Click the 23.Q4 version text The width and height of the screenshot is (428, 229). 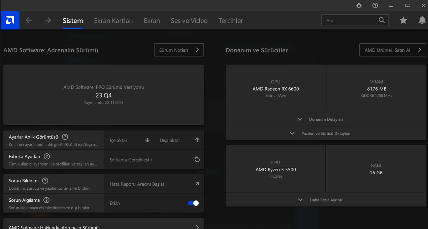tap(104, 95)
